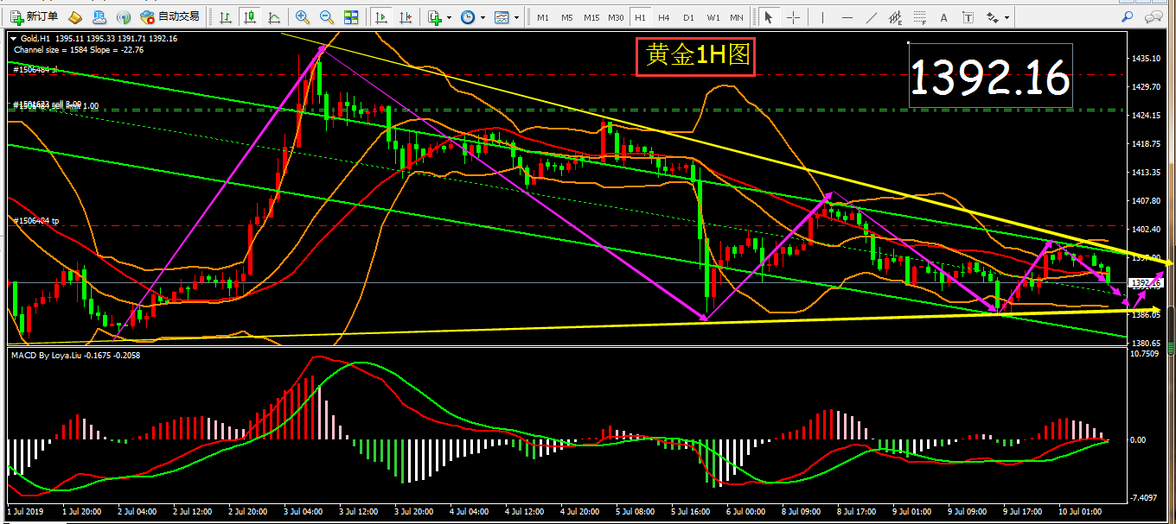This screenshot has width=1176, height=524.
Task: Click the arrows objects icon
Action: tap(991, 16)
